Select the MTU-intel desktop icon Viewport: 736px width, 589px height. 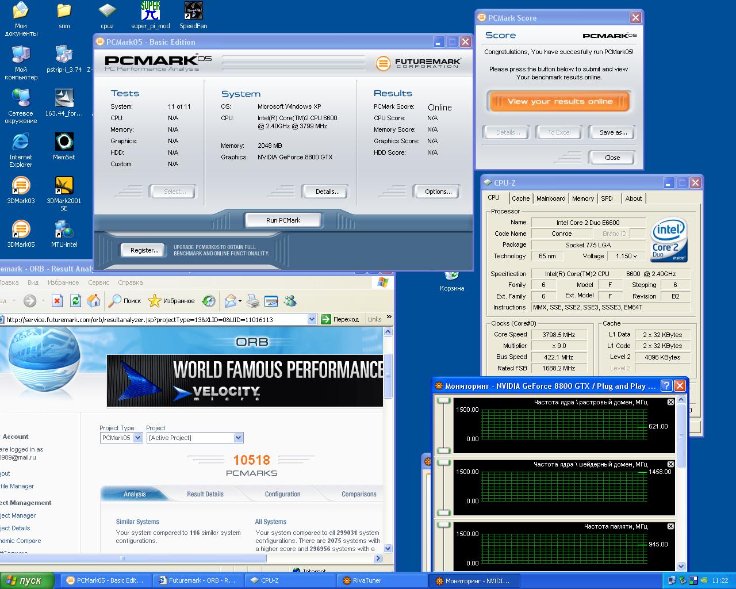pos(64,234)
